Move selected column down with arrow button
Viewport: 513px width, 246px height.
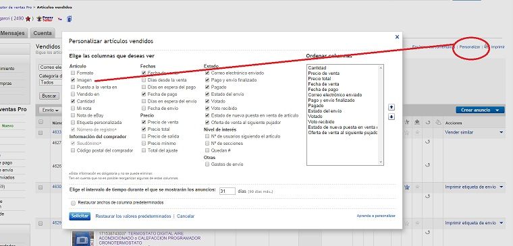click(391, 117)
